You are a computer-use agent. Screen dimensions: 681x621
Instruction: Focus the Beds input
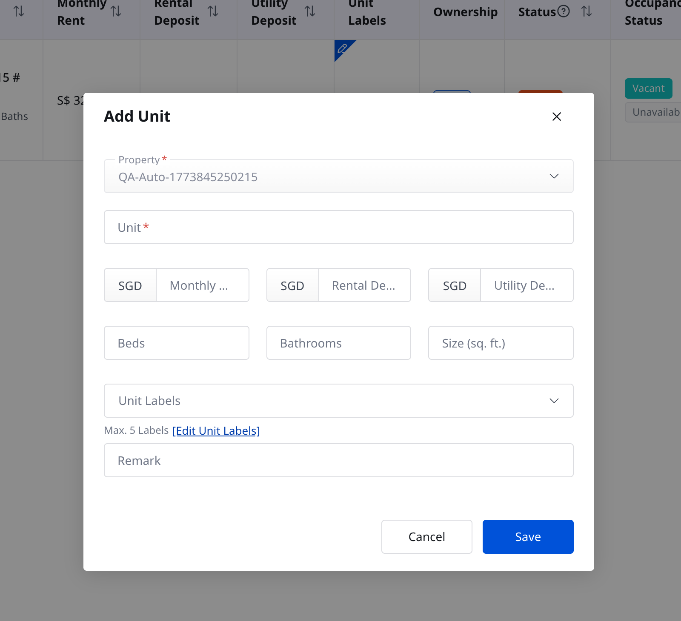pos(177,343)
